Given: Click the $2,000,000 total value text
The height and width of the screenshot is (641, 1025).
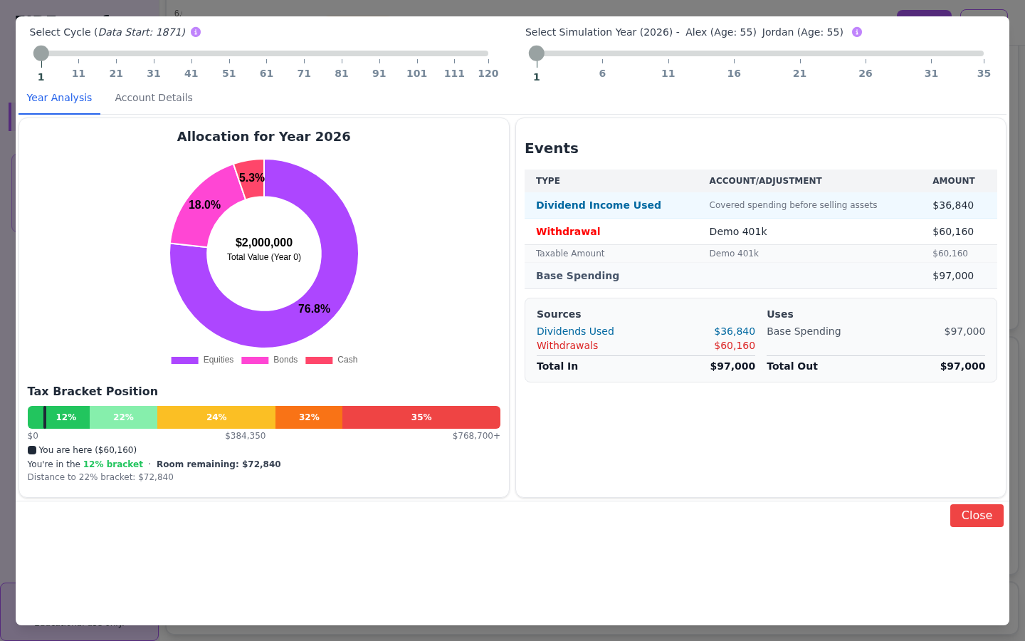Looking at the screenshot, I should click(x=264, y=243).
